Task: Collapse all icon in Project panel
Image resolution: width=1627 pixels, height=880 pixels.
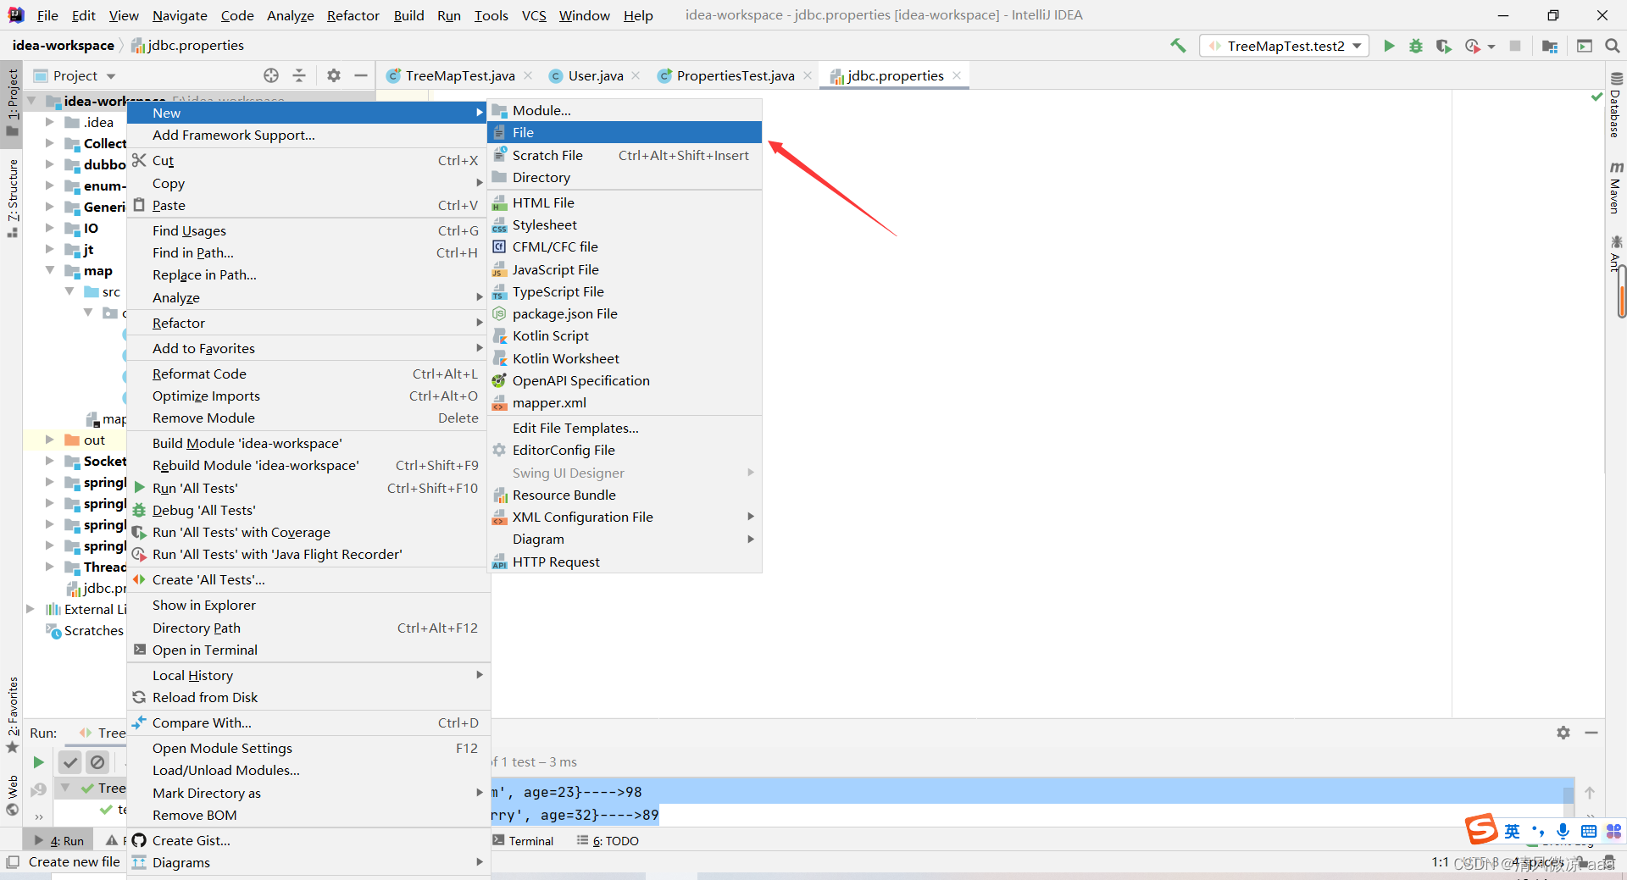Action: coord(299,75)
